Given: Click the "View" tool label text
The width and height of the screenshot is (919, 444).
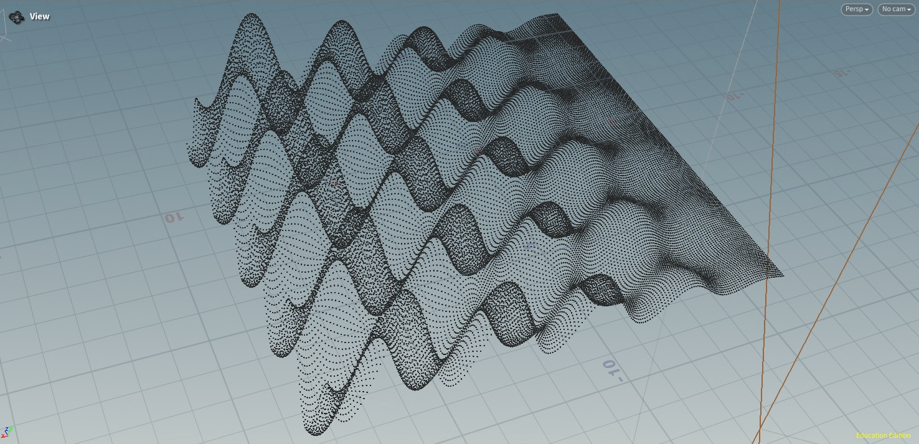Looking at the screenshot, I should point(39,17).
